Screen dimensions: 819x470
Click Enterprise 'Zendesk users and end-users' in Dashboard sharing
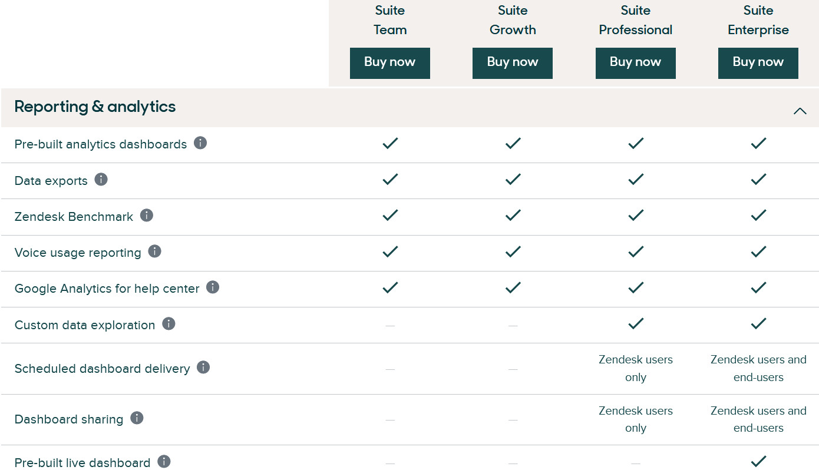pos(758,419)
